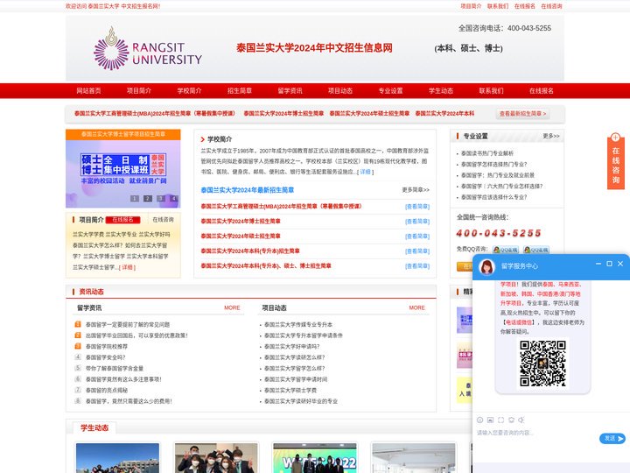Image resolution: width=630 pixels, height=473 pixels.
Task: Click the screenshot capture icon in chat
Action: click(x=500, y=420)
